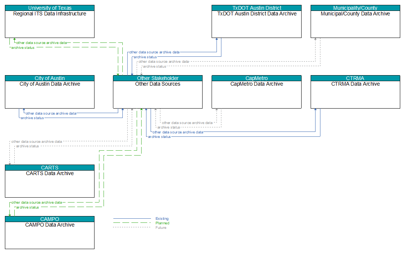Image resolution: width=404 pixels, height=254 pixels.
Task: Click the TxDOT Austin District Data Archive text
Action: [257, 14]
